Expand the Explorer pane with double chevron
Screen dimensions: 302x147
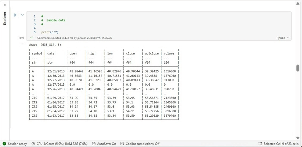point(5,5)
